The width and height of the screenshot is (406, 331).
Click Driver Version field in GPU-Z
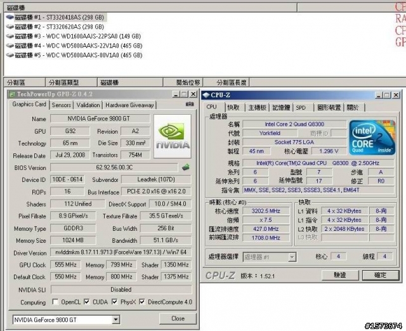point(121,252)
